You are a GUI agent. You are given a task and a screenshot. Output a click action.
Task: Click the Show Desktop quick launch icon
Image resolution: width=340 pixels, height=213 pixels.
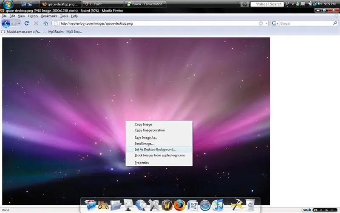tap(24, 4)
